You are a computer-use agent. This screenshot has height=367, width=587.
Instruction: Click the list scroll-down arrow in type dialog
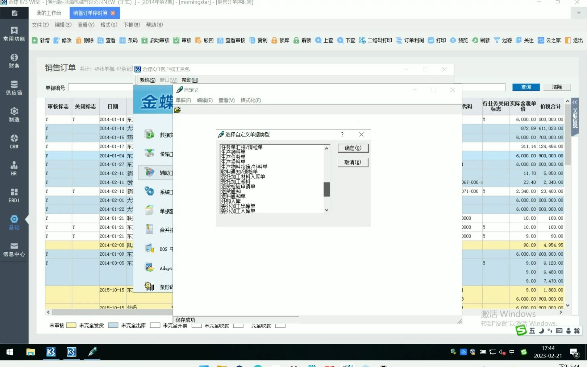(x=326, y=210)
